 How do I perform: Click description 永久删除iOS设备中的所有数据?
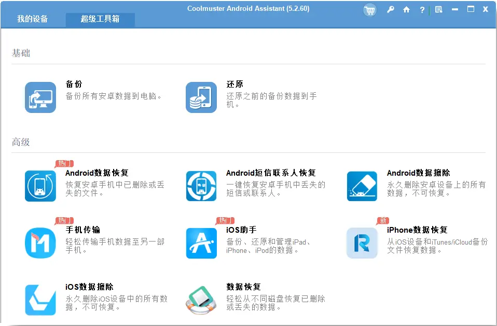click(x=116, y=303)
